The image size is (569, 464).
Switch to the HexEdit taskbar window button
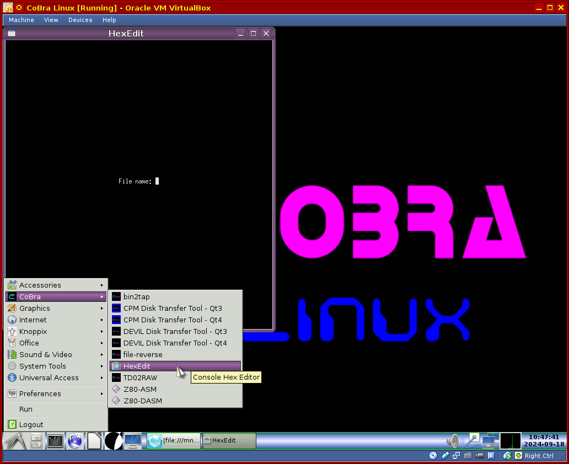[x=229, y=441]
